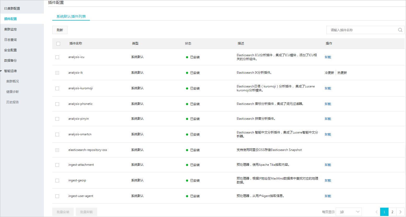406x217 pixels.
Task: Go to page 1
Action: pos(384,212)
